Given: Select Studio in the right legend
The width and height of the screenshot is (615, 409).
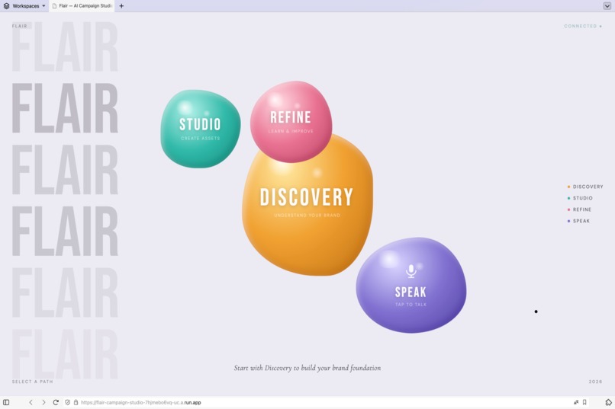Looking at the screenshot, I should click(580, 198).
